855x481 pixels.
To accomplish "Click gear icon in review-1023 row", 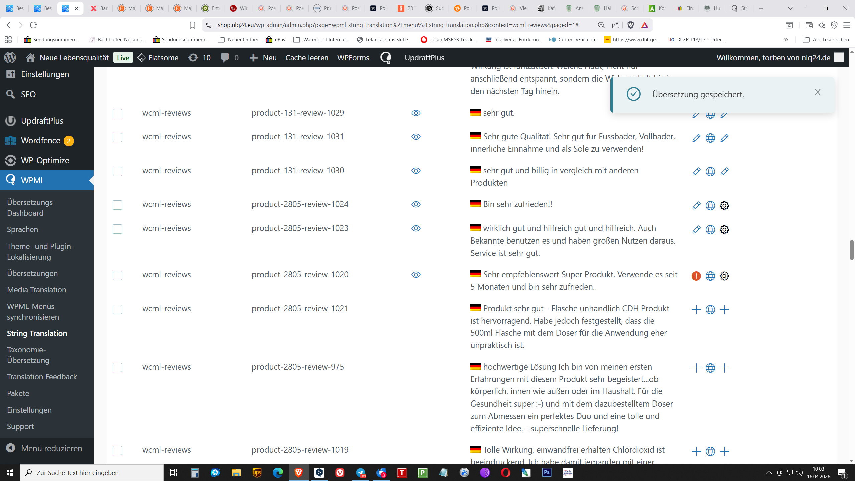I will pos(724,230).
